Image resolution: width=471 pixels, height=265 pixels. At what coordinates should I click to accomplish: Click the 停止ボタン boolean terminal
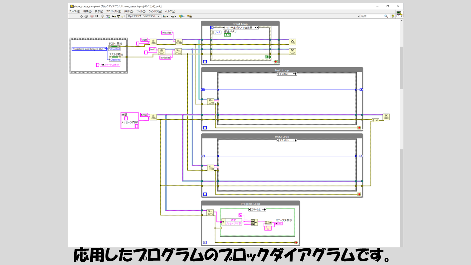click(x=227, y=35)
